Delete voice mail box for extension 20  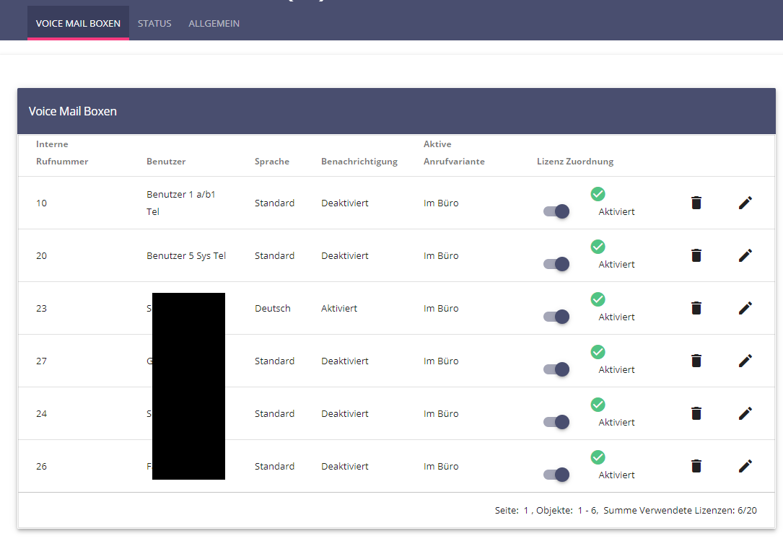click(696, 255)
